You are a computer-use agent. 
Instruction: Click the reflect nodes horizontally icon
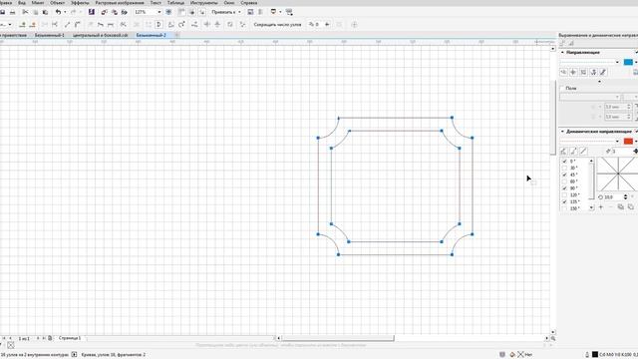tap(207, 24)
